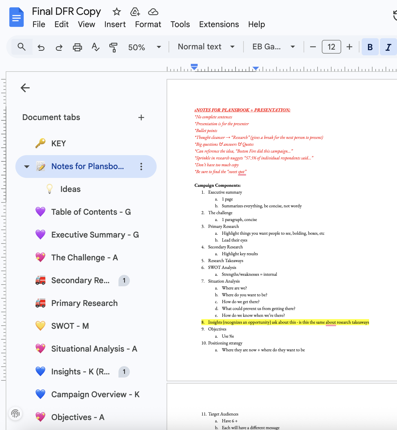Viewport: 397px width, 430px height.
Task: Open the Tools menu
Action: (180, 25)
